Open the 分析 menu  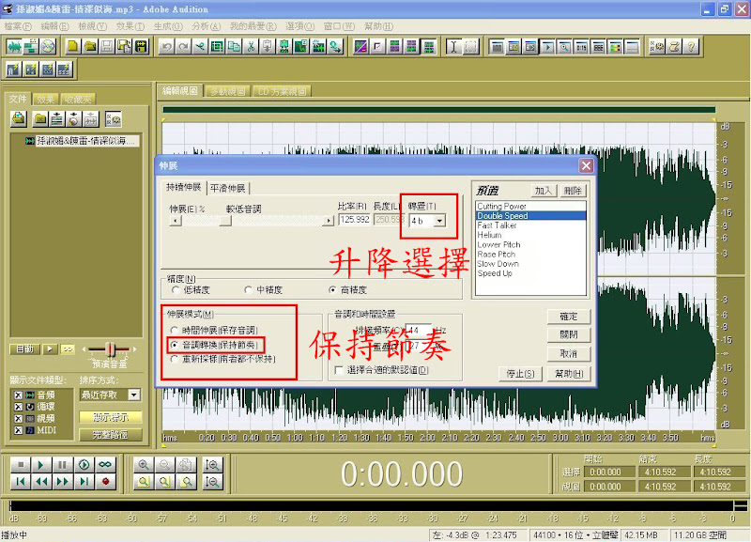pyautogui.click(x=207, y=26)
